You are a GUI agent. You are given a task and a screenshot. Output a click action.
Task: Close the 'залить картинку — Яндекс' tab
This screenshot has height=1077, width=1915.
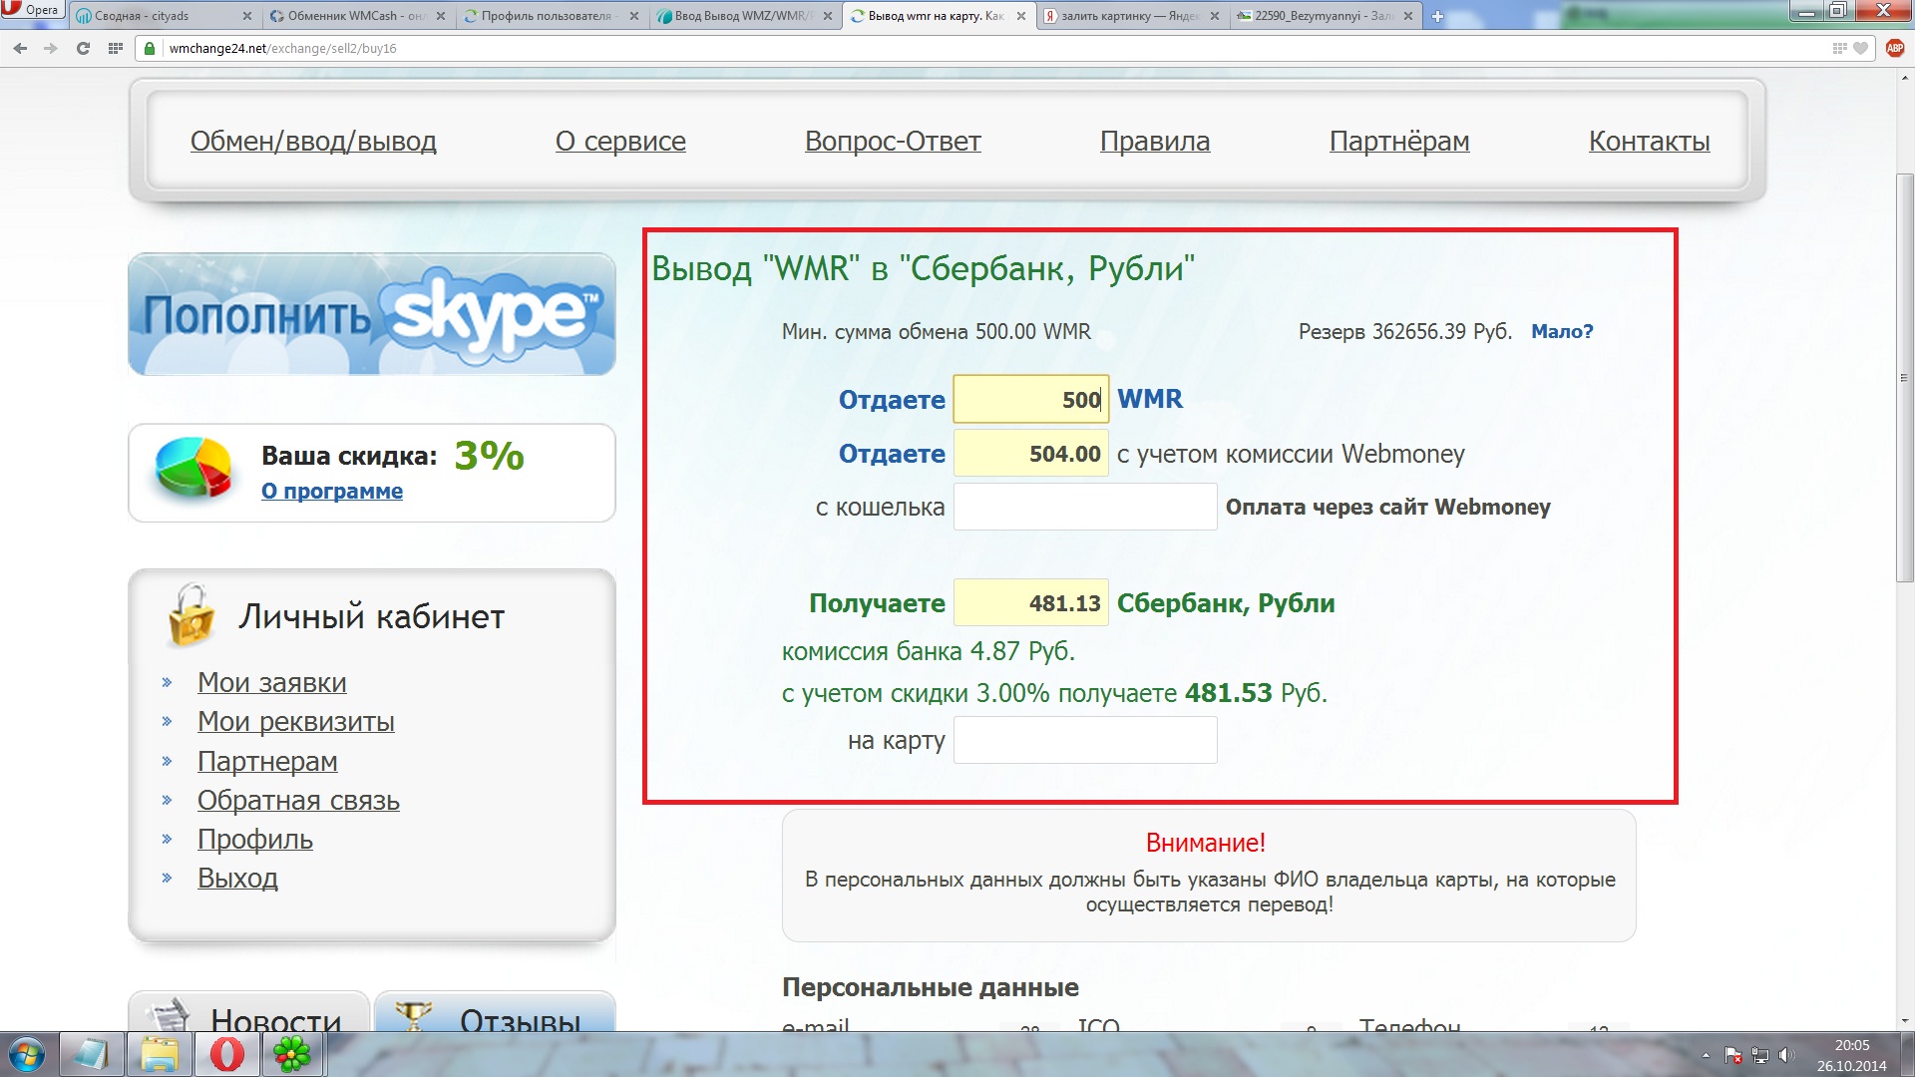[1215, 16]
